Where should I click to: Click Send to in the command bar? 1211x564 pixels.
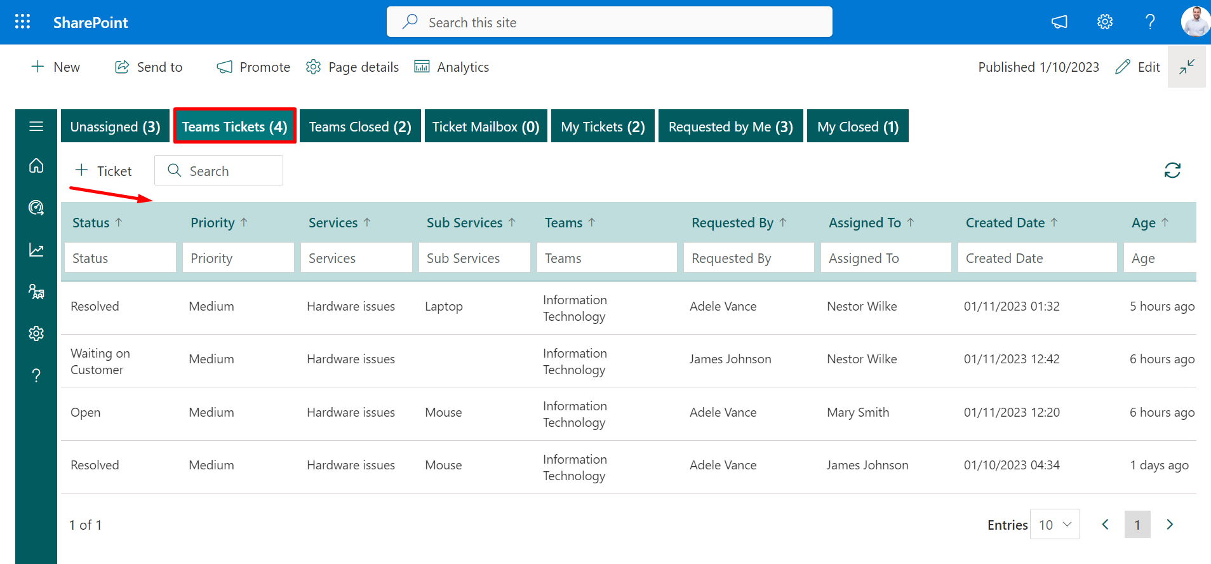pyautogui.click(x=149, y=67)
